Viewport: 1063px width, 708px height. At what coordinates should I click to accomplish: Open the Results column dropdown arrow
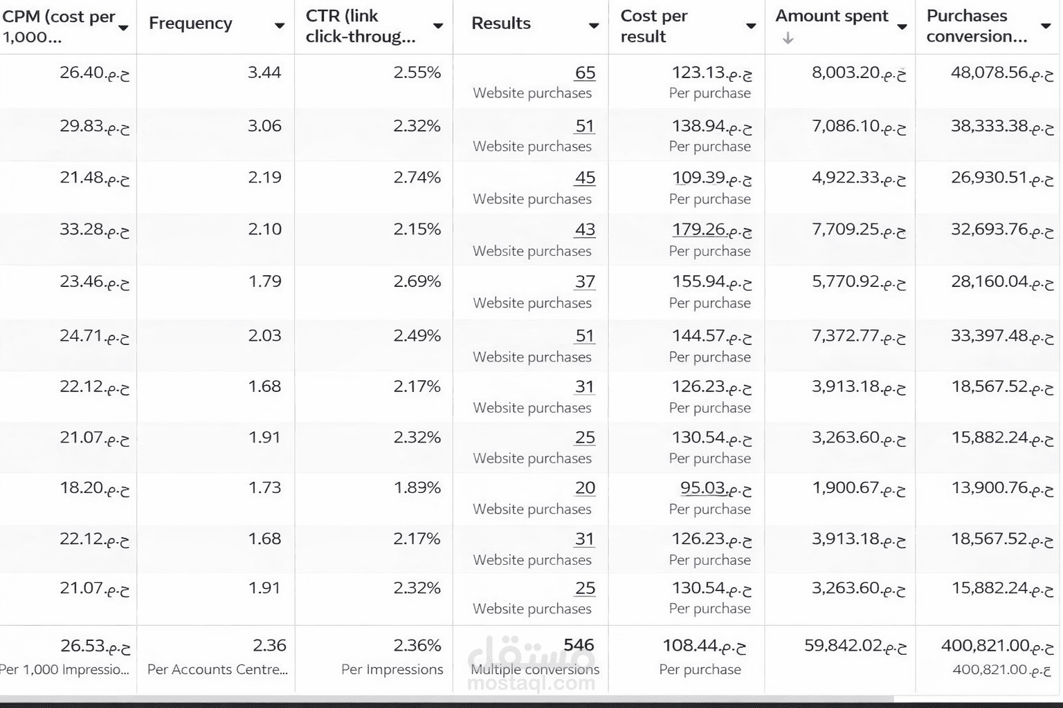pyautogui.click(x=593, y=26)
